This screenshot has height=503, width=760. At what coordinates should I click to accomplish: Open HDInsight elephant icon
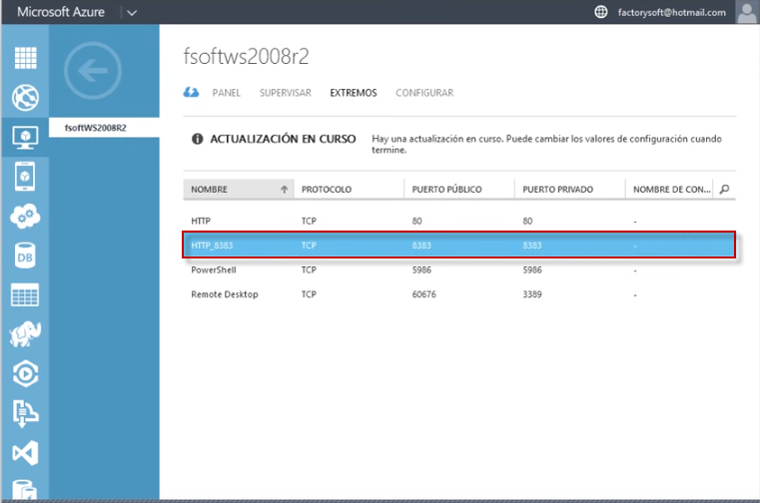pos(24,335)
